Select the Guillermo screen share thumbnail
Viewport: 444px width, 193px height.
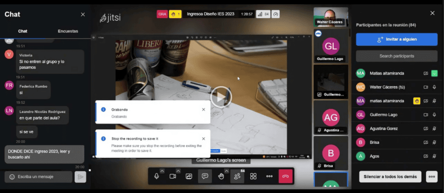[x=331, y=82]
